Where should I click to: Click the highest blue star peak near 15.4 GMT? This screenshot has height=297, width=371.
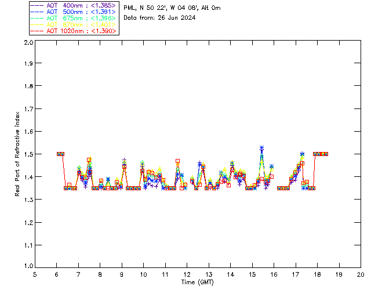(261, 148)
